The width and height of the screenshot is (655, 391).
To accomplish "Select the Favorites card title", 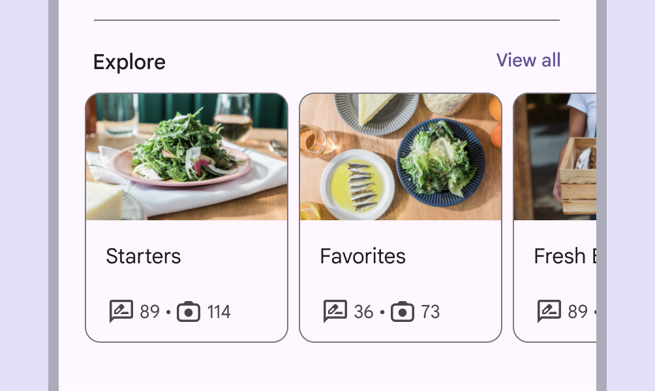I will coord(363,256).
